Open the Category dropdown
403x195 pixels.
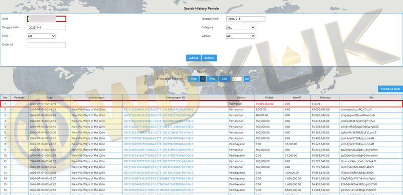click(241, 27)
